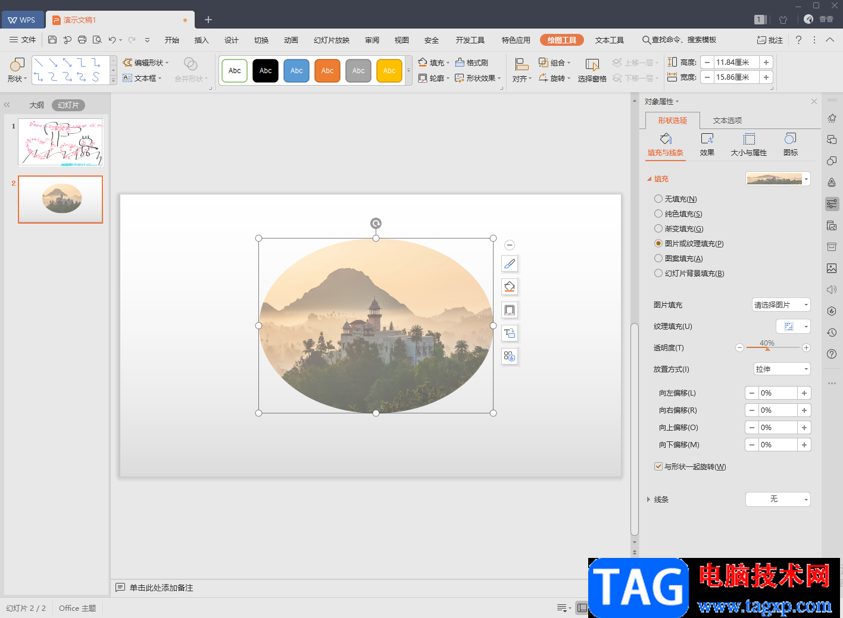The width and height of the screenshot is (843, 618).
Task: Click Group (组合) button
Action: [x=555, y=62]
